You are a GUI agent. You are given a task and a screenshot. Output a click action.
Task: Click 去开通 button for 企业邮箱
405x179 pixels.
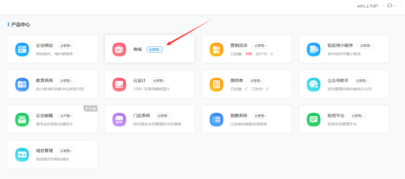(66, 116)
